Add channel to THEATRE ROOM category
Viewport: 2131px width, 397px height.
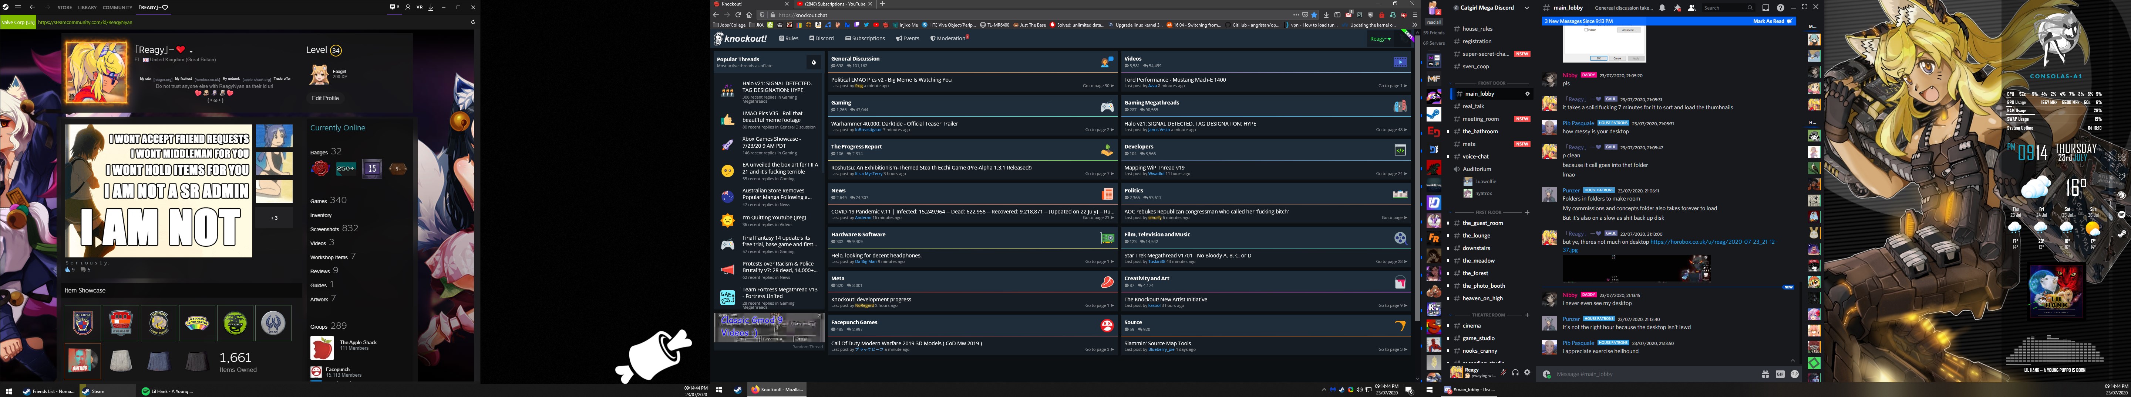click(1527, 315)
